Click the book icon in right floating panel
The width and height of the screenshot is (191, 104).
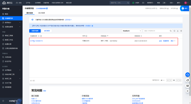[x=188, y=86]
